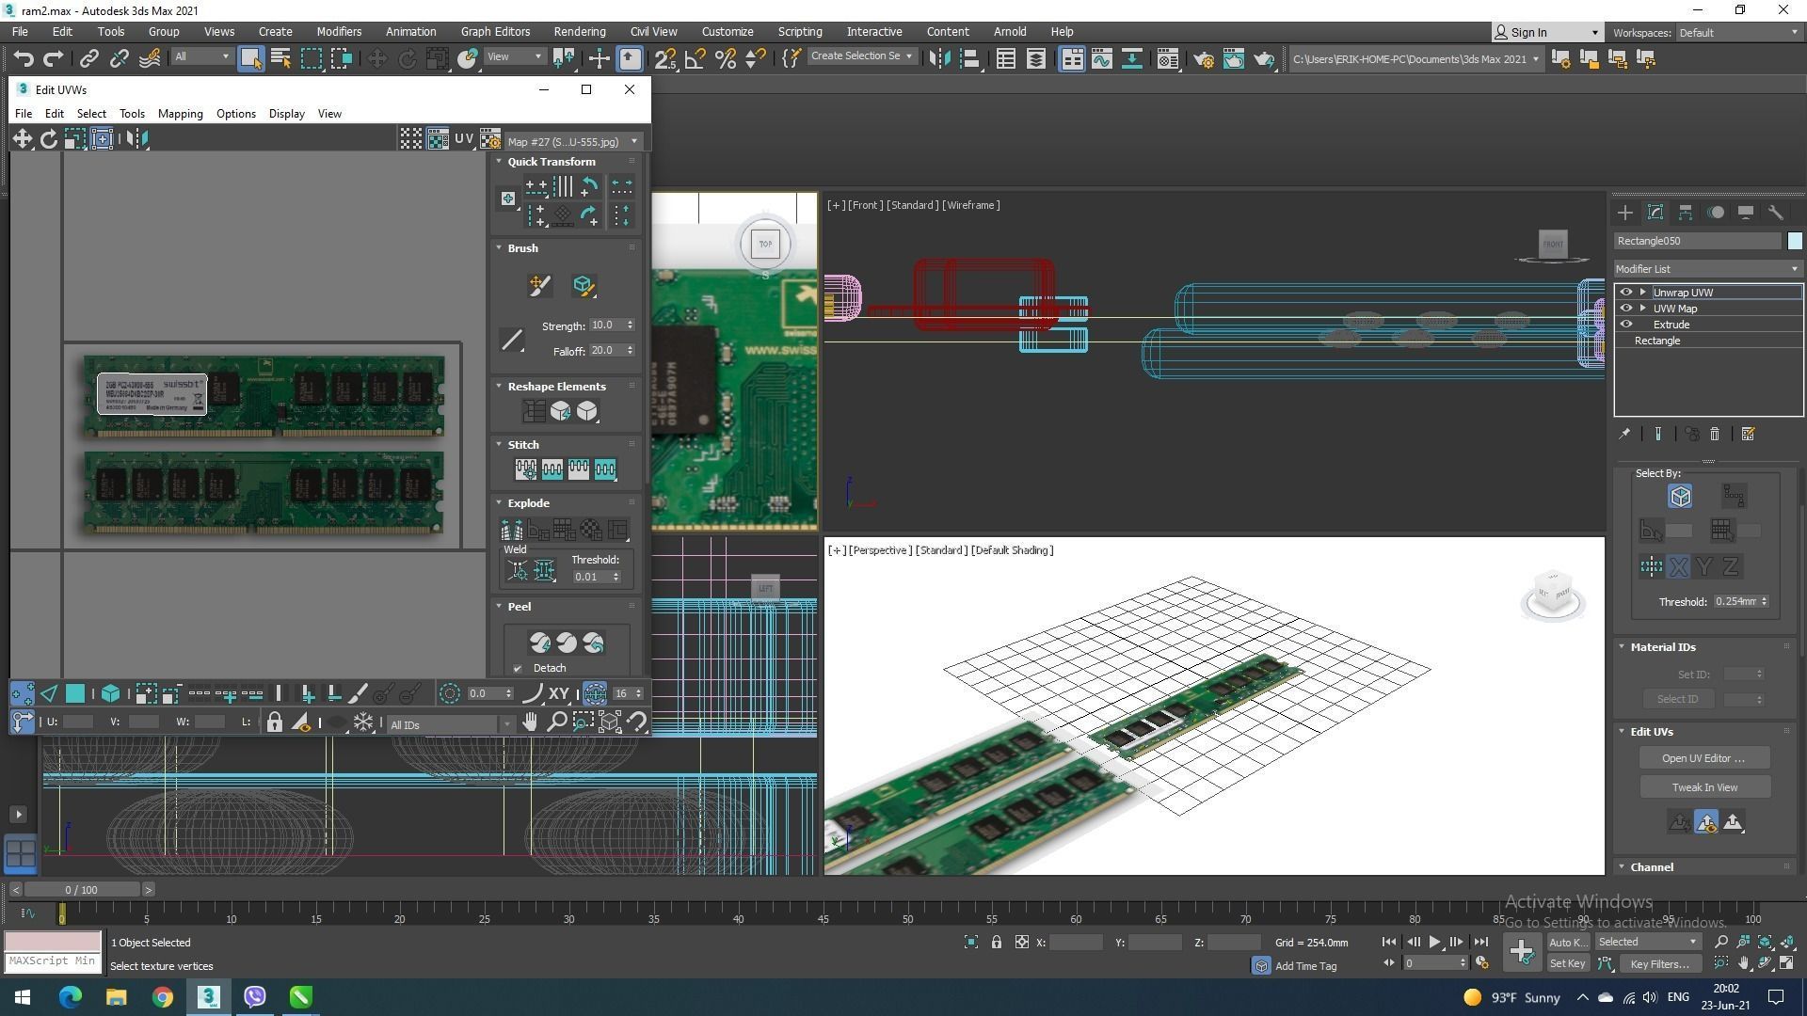Toggle visibility eye of Unwrap UVW modifier
Image resolution: width=1807 pixels, height=1016 pixels.
[1625, 293]
